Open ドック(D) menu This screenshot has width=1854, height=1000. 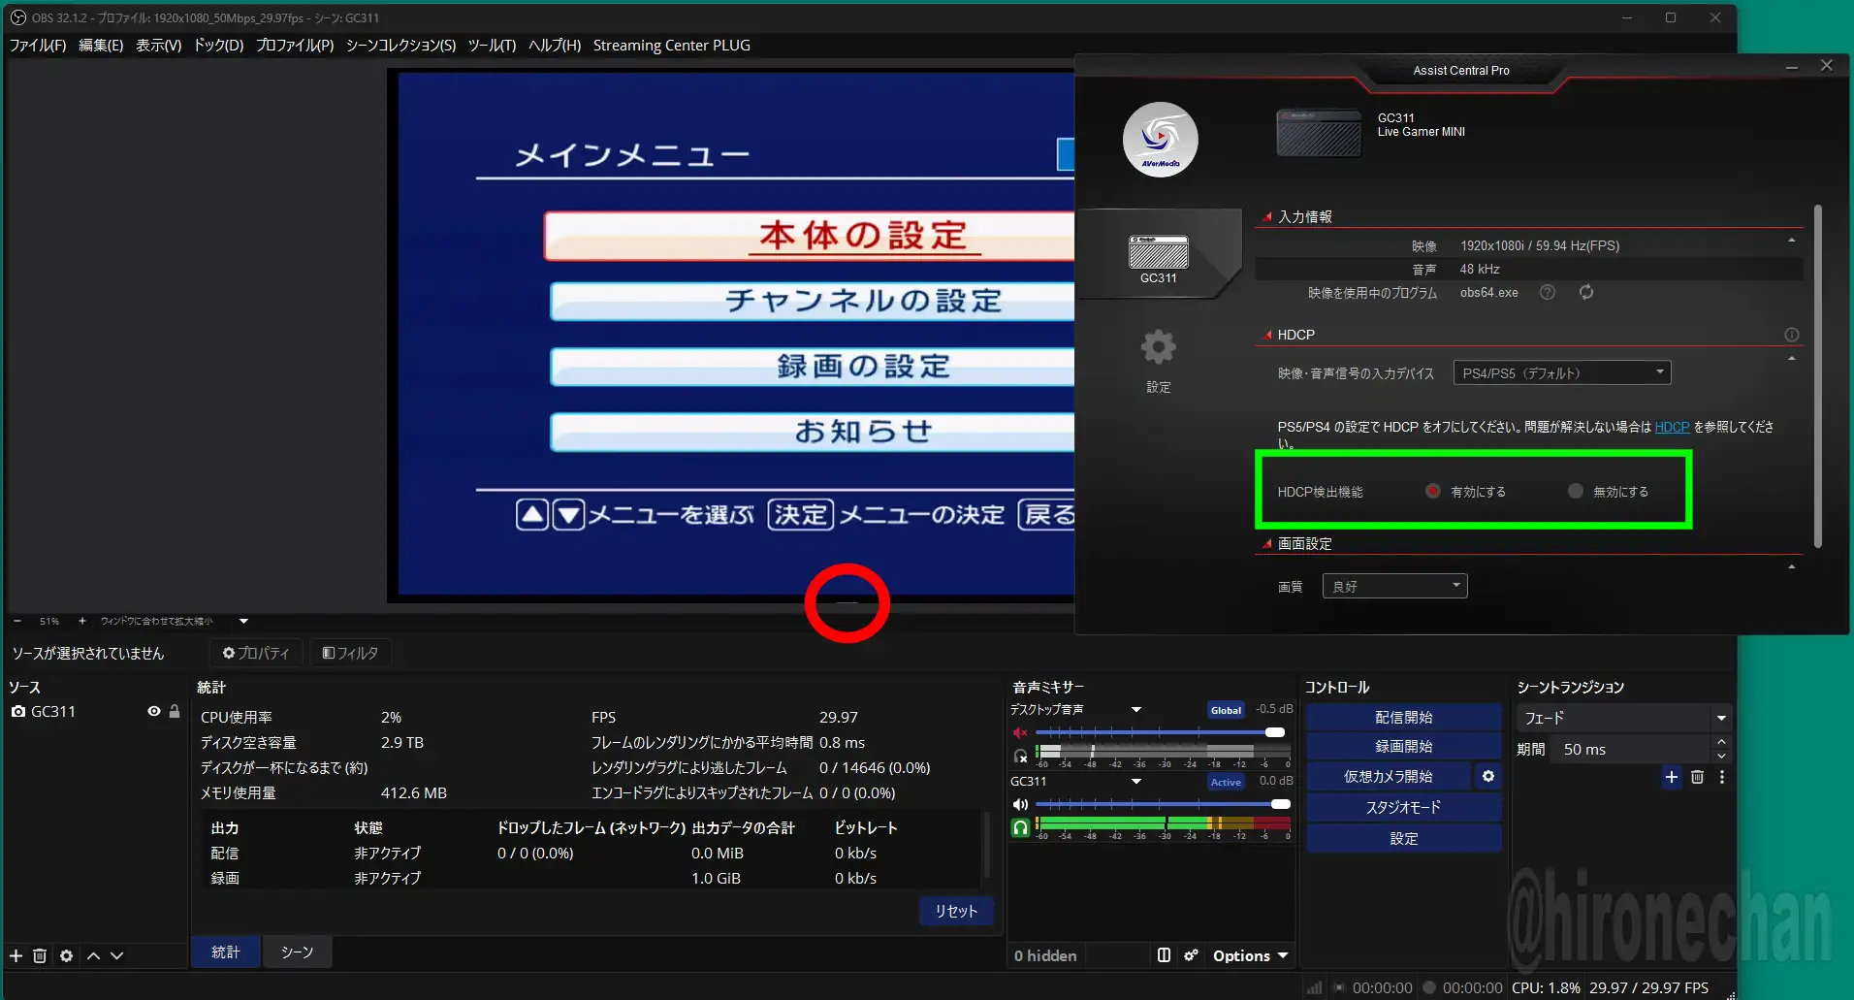point(218,45)
